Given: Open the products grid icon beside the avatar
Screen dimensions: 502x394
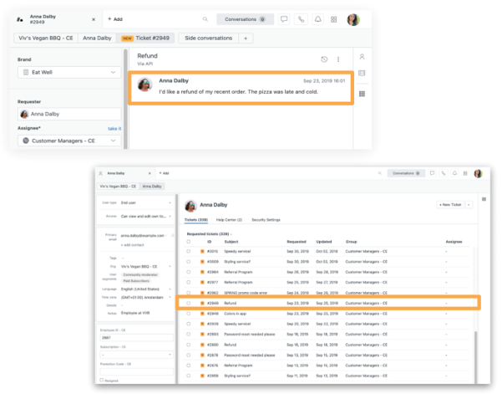Looking at the screenshot, I should tap(334, 18).
